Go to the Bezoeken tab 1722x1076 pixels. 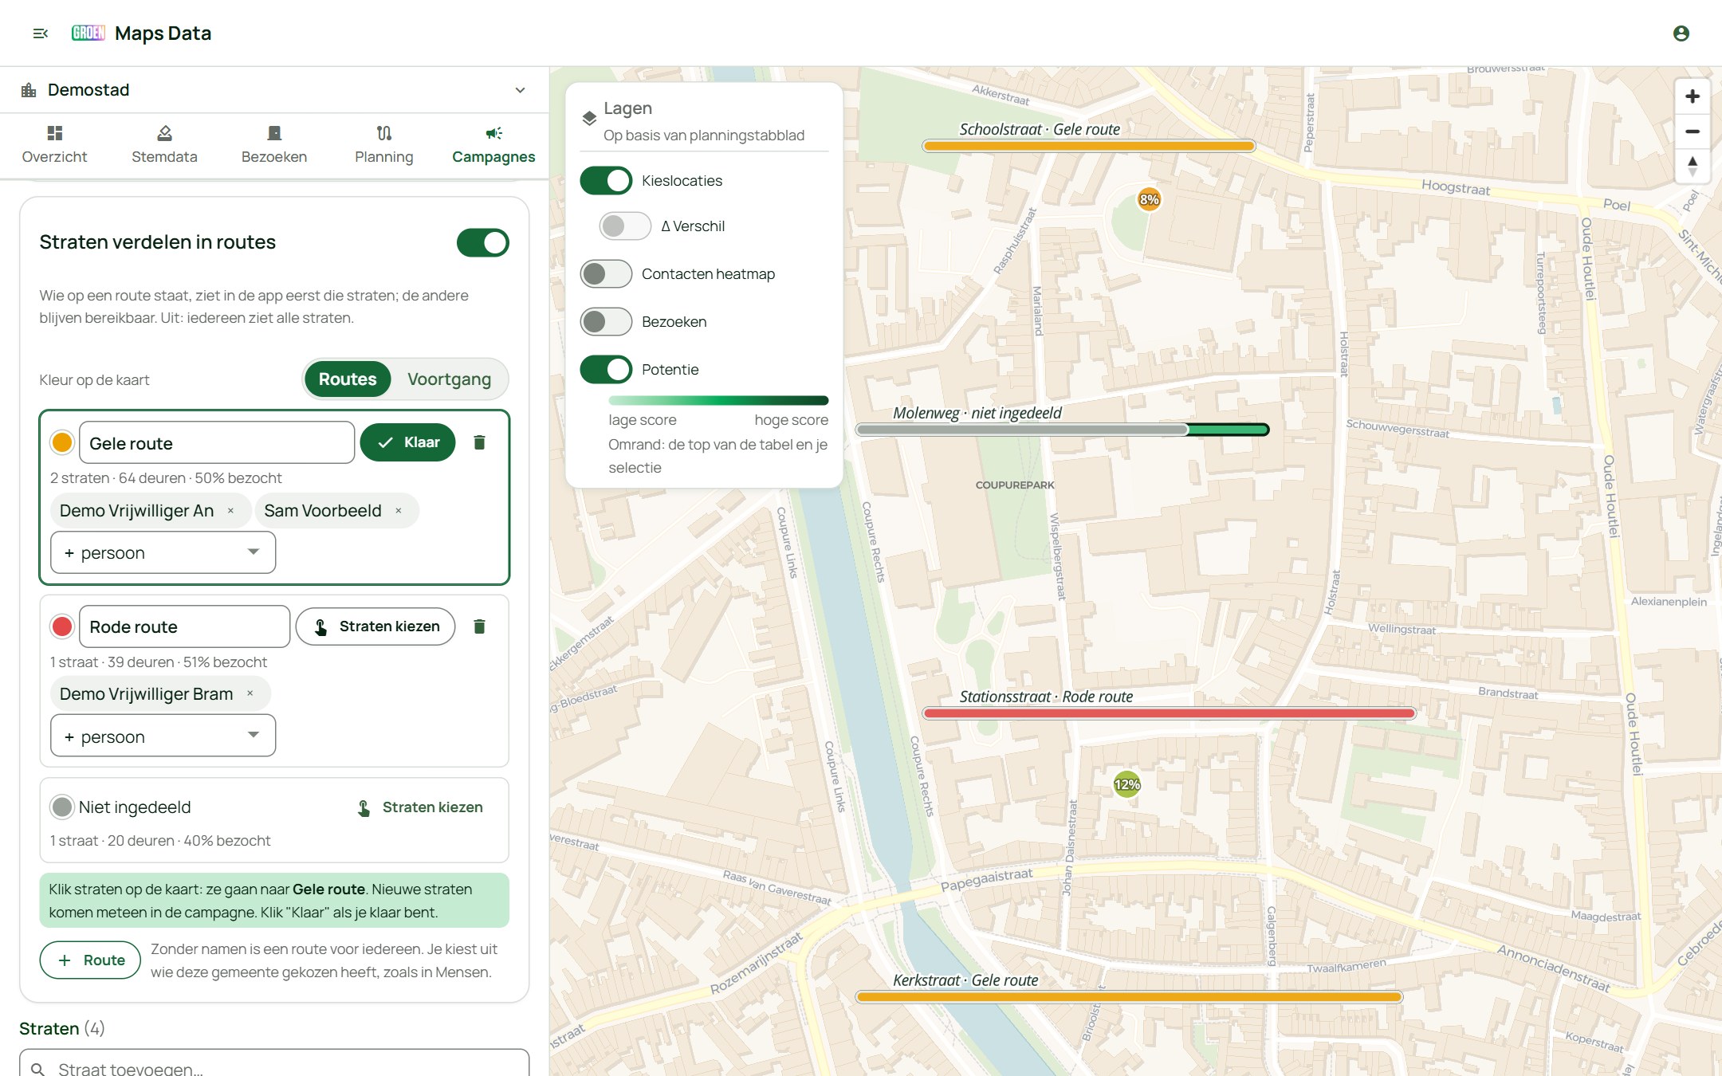coord(274,145)
